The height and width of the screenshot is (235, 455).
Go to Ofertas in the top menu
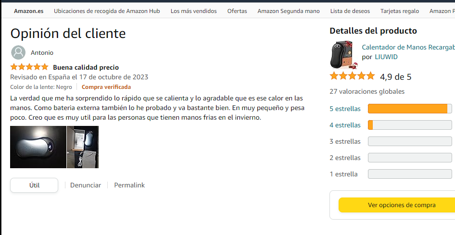point(237,11)
